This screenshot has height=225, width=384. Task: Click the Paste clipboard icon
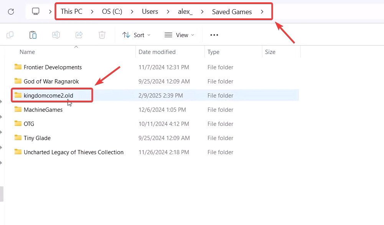point(33,35)
